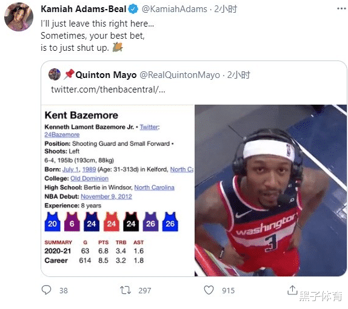Image resolution: width=348 pixels, height=309 pixels.
Task: Click the purple number 6 jersey icon
Action: [72, 222]
